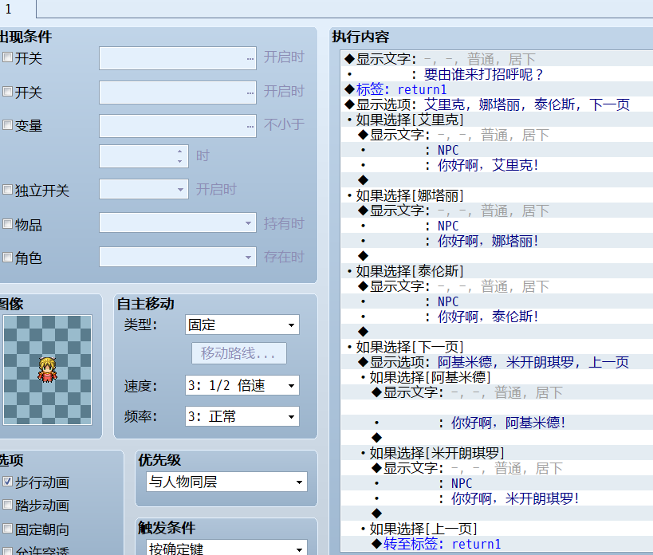This screenshot has width=653, height=555.
Task: Select the 如果选择[上一页] line
Action: click(497, 529)
